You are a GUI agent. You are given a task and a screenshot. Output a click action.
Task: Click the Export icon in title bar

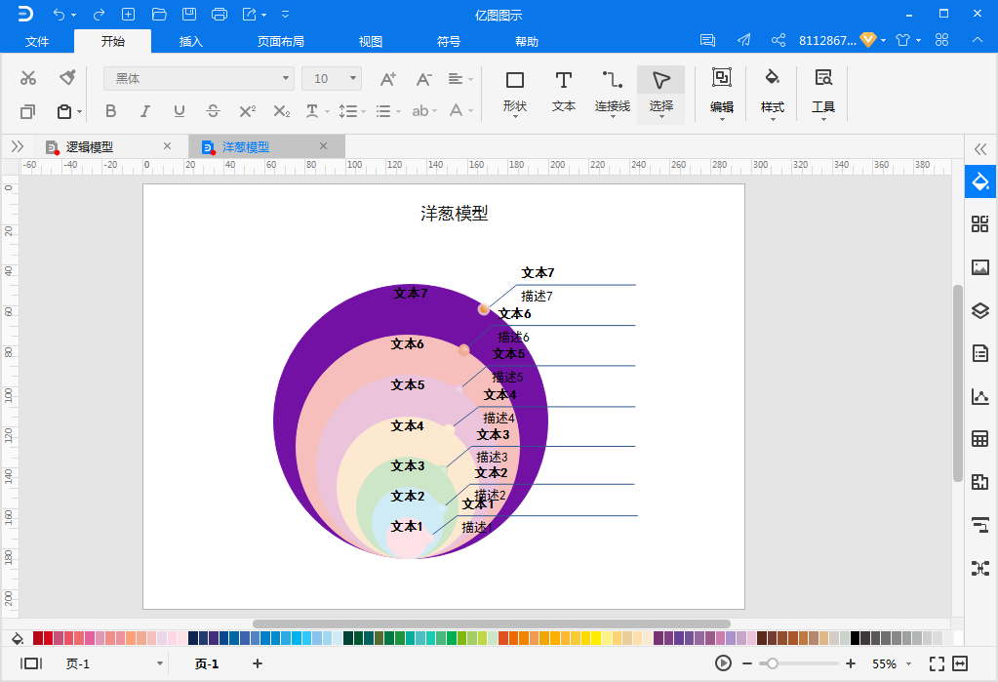(250, 14)
